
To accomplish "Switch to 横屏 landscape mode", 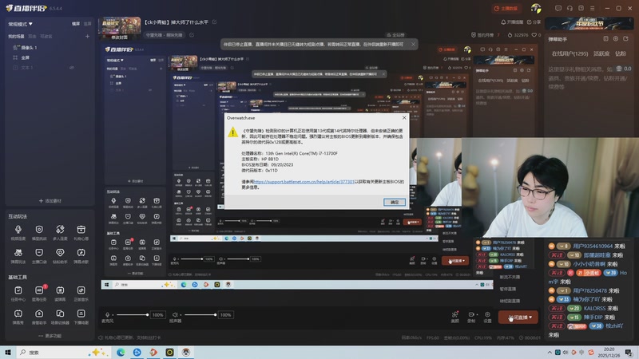I will (76, 24).
